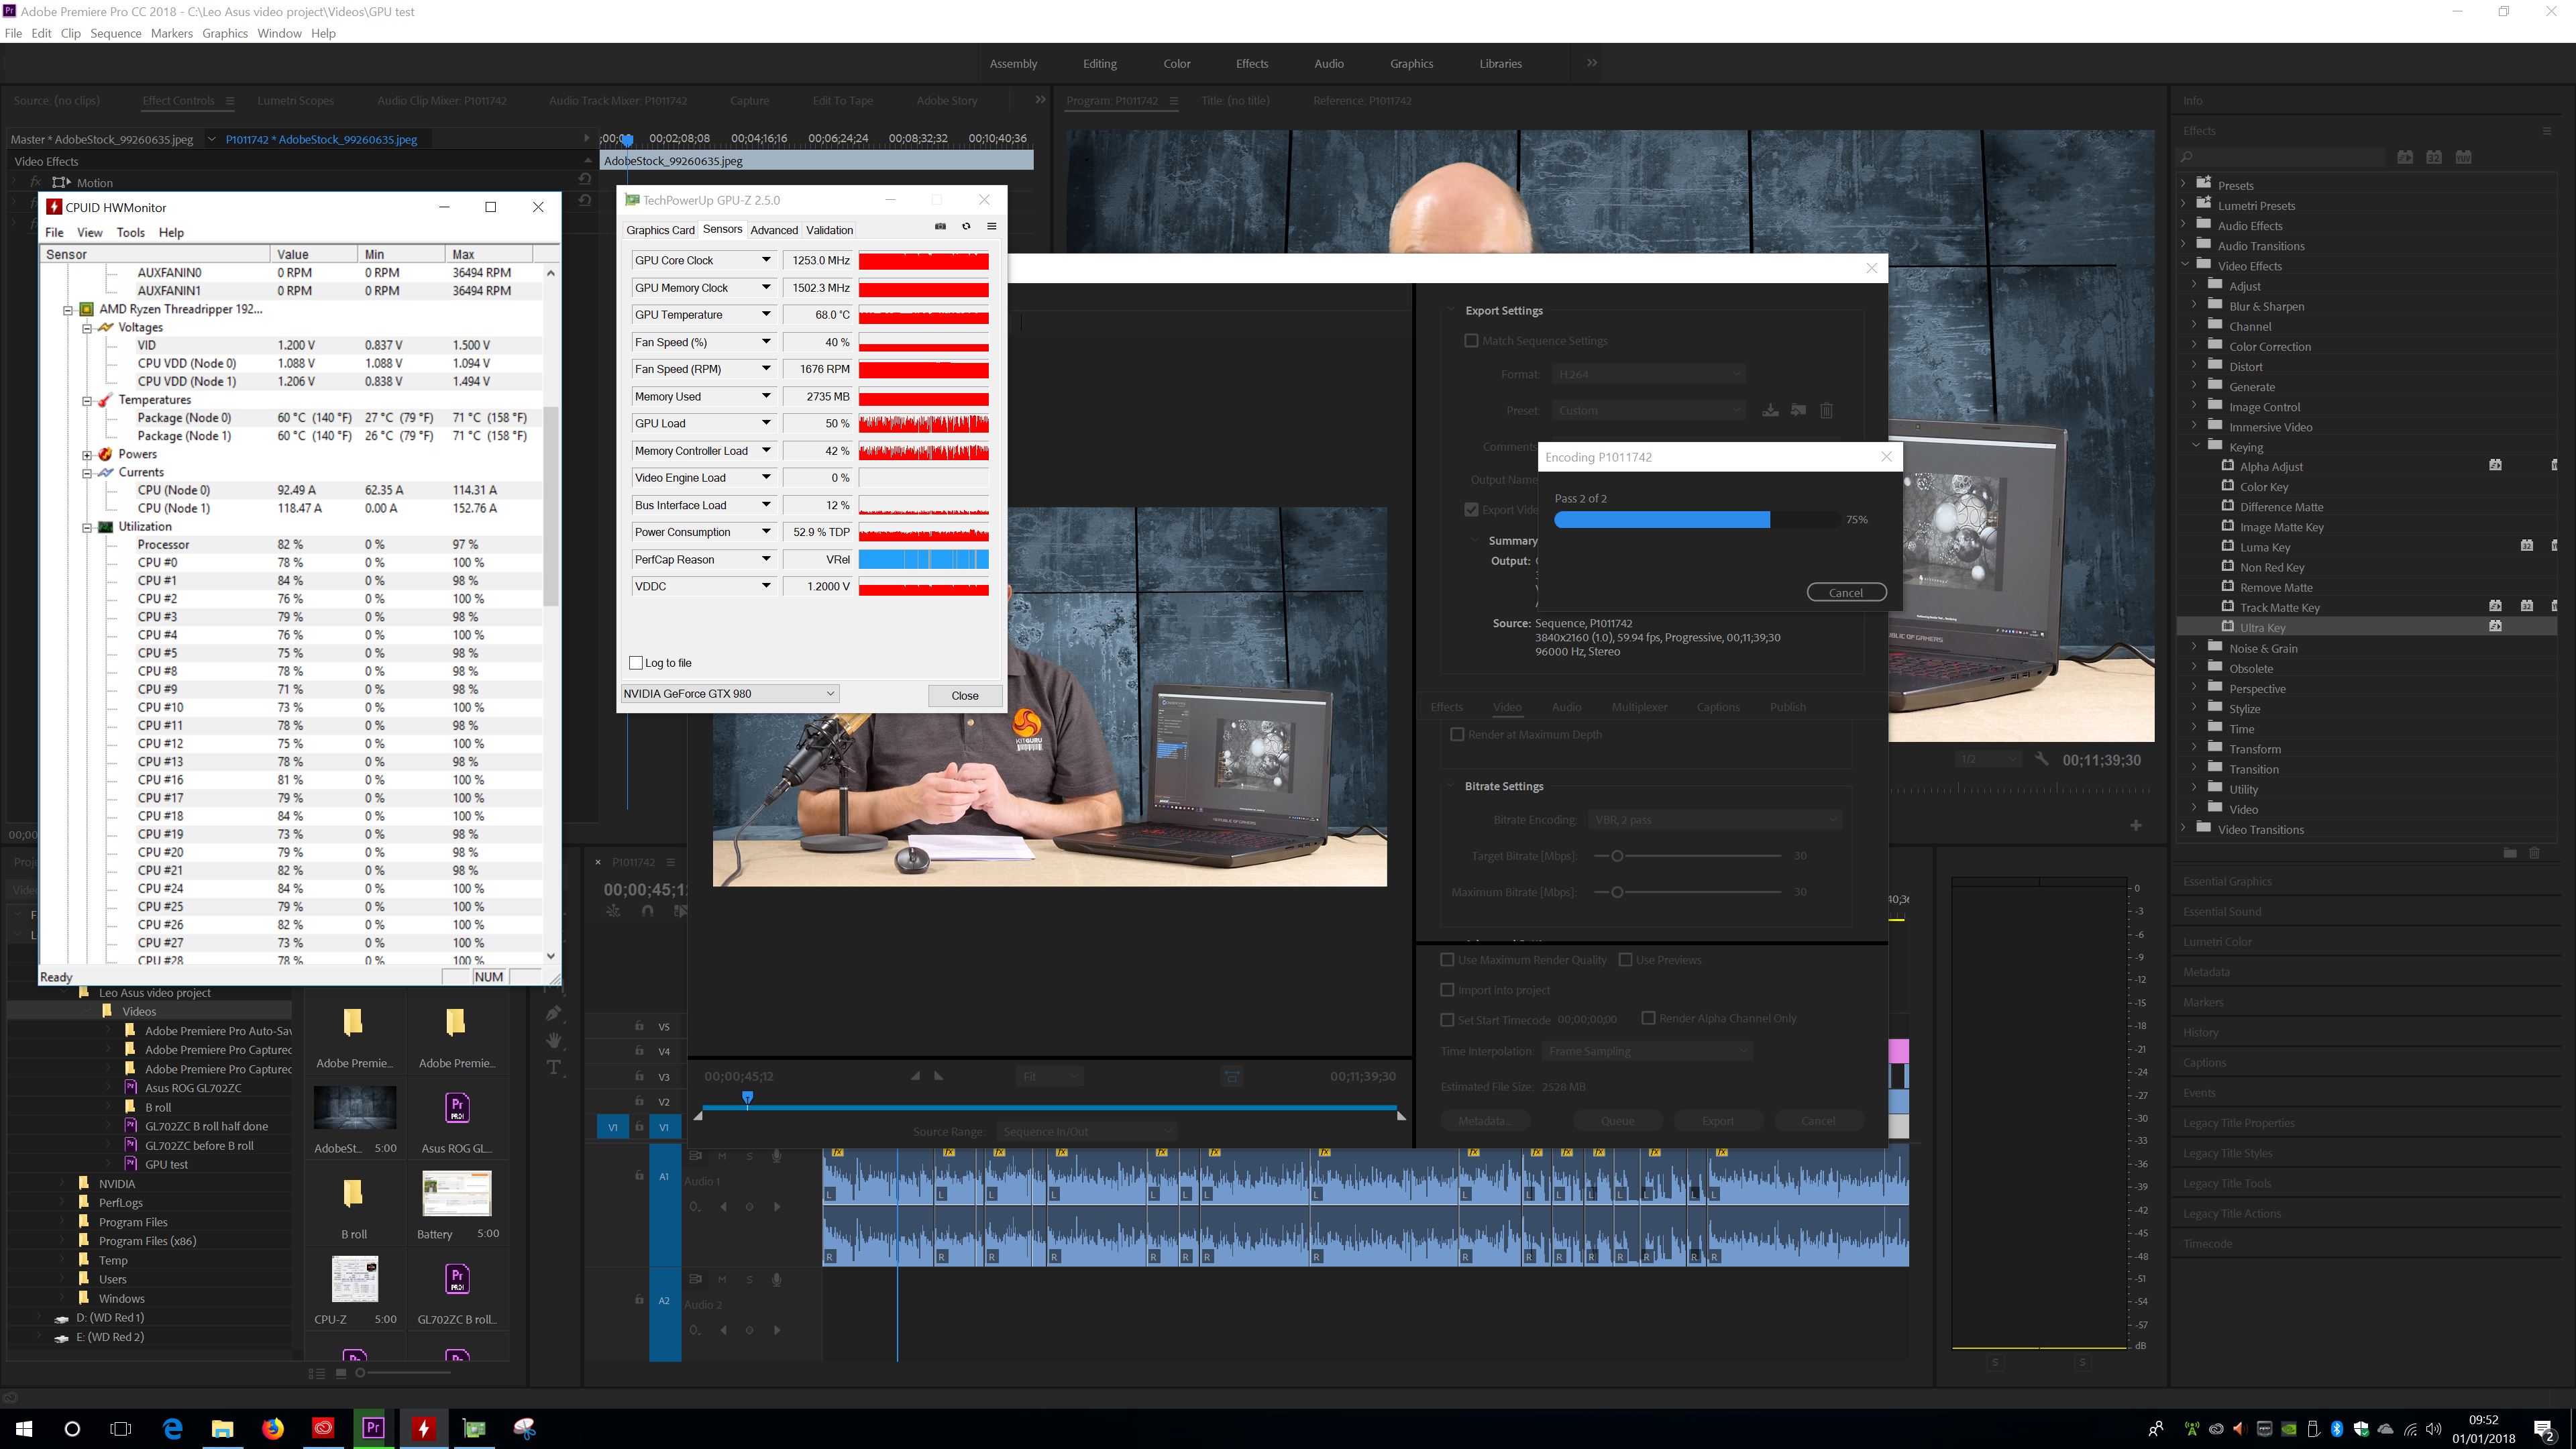Cancel the encoding progress dialog
This screenshot has height=1449, width=2576.
tap(1846, 592)
